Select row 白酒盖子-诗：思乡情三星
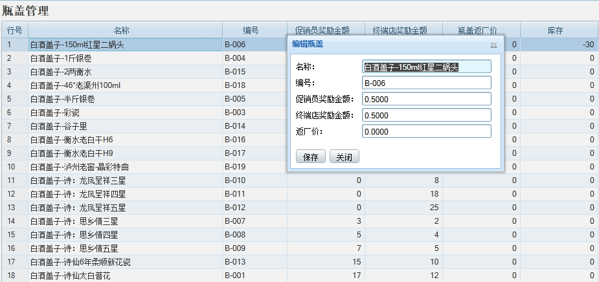The image size is (599, 282). [125, 221]
